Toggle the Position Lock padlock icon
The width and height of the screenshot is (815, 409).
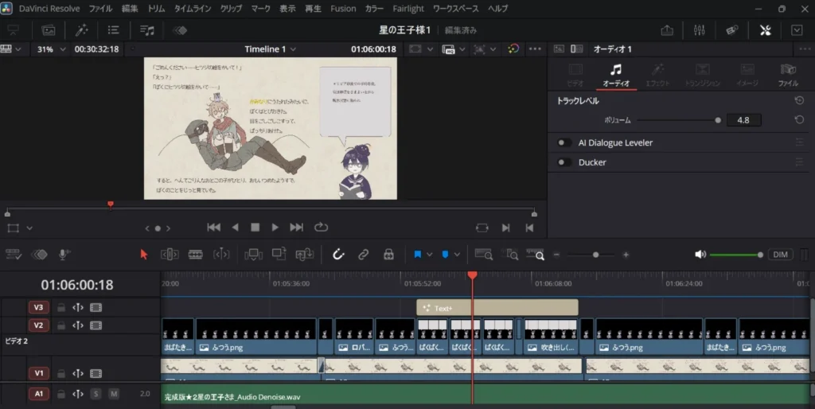point(388,254)
